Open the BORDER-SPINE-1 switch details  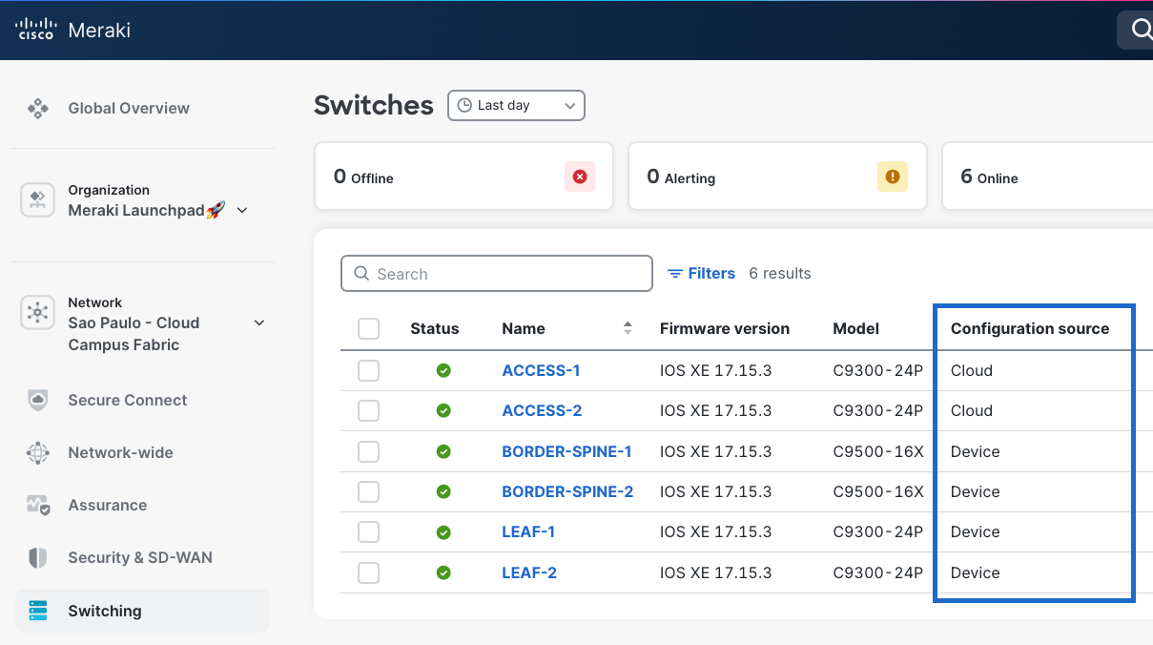pyautogui.click(x=567, y=451)
